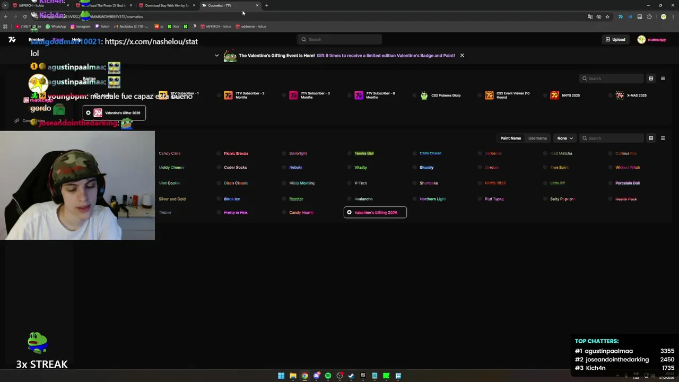This screenshot has height=382, width=679.
Task: Open the oddnerve - itch.io bookmark
Action: (251, 26)
